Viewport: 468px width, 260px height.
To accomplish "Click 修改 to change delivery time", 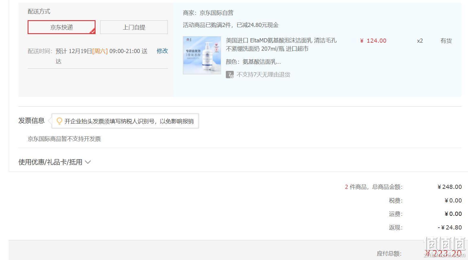I will coord(162,51).
